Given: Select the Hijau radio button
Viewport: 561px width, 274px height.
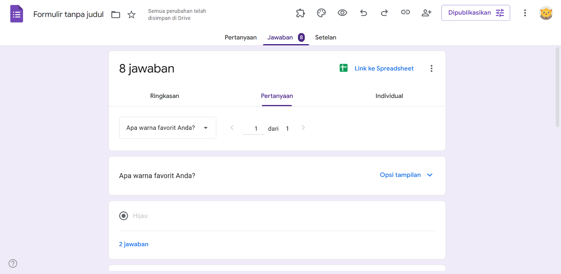Looking at the screenshot, I should [123, 216].
